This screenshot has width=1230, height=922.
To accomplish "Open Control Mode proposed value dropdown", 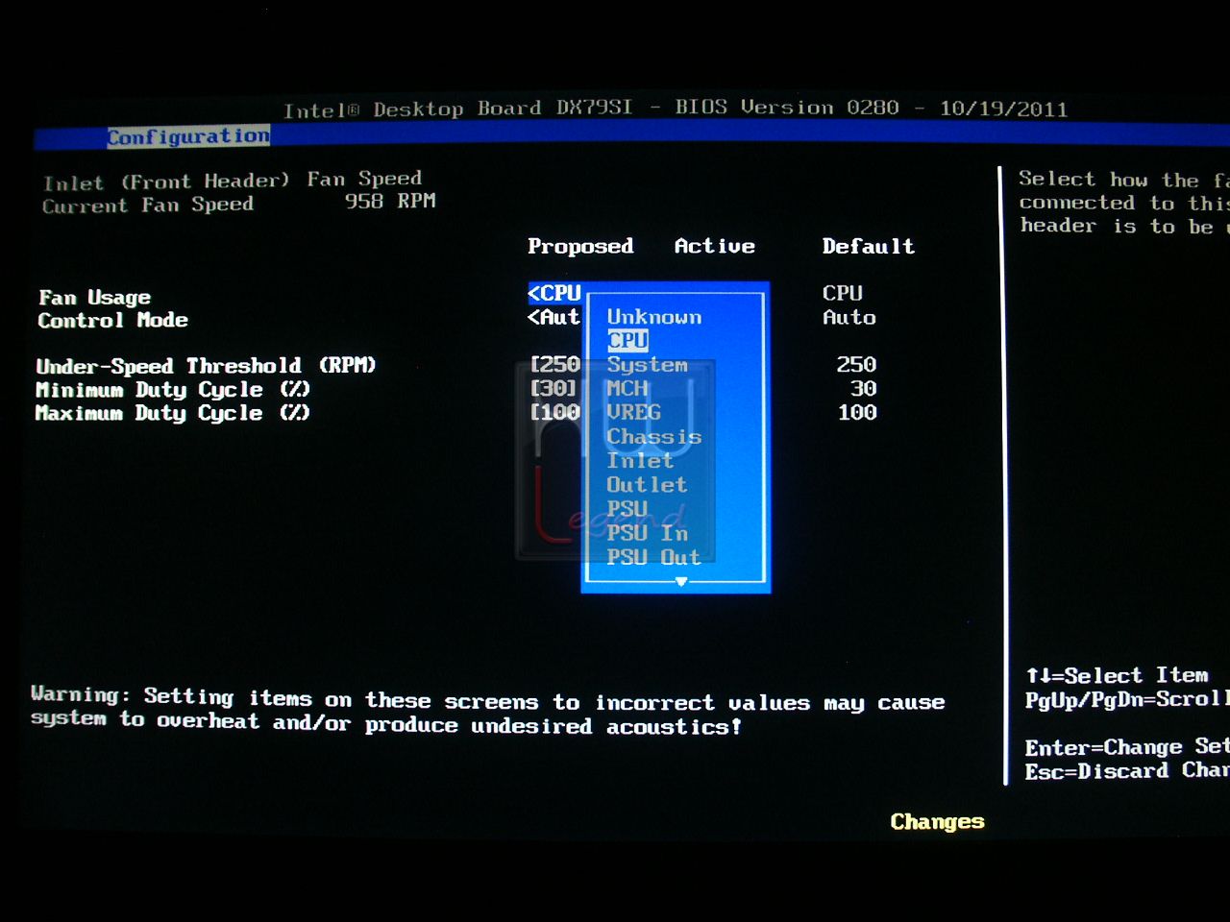I will tap(554, 317).
